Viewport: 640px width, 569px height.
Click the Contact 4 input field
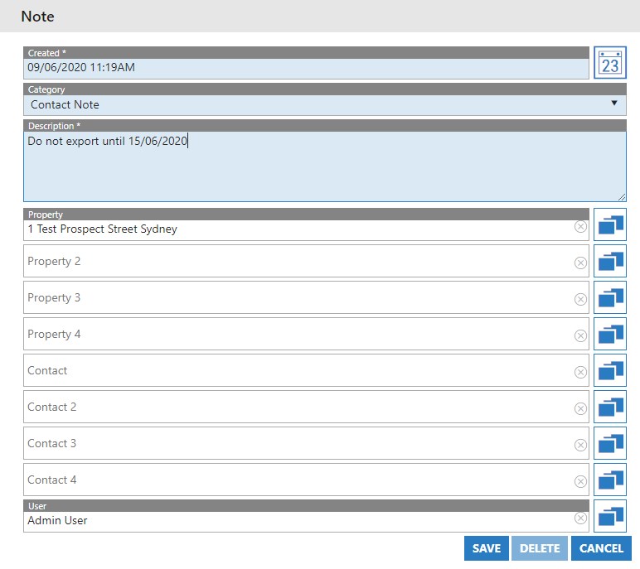tap(298, 480)
